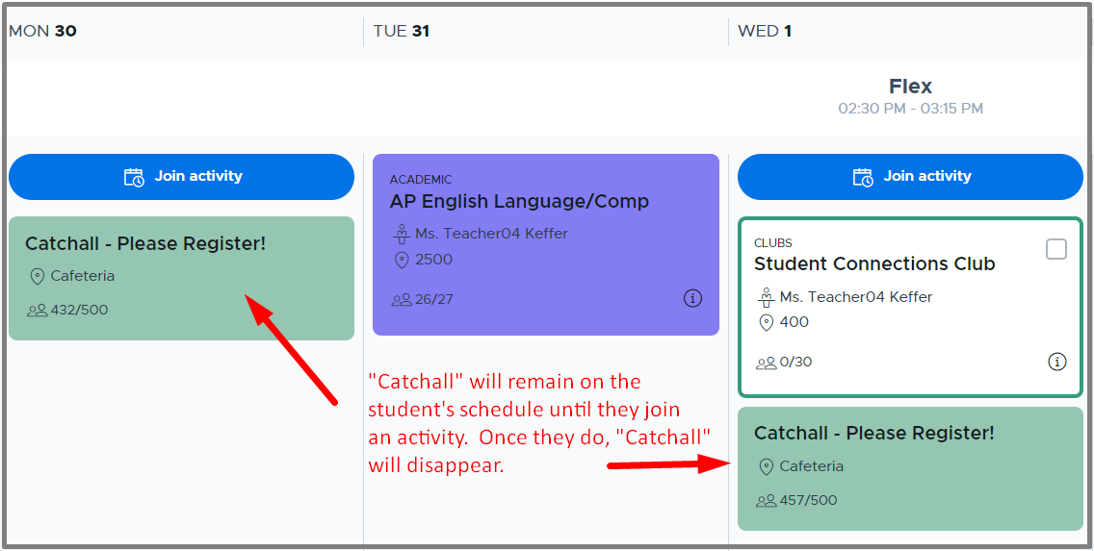
Task: Click people icon beside 457/500
Action: pos(766,501)
